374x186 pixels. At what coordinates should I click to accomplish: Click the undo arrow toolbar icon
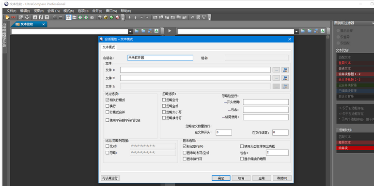pos(192,17)
